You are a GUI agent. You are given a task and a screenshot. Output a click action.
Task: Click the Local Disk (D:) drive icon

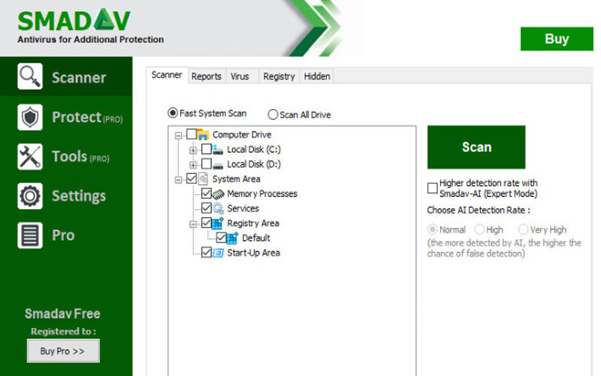point(218,164)
